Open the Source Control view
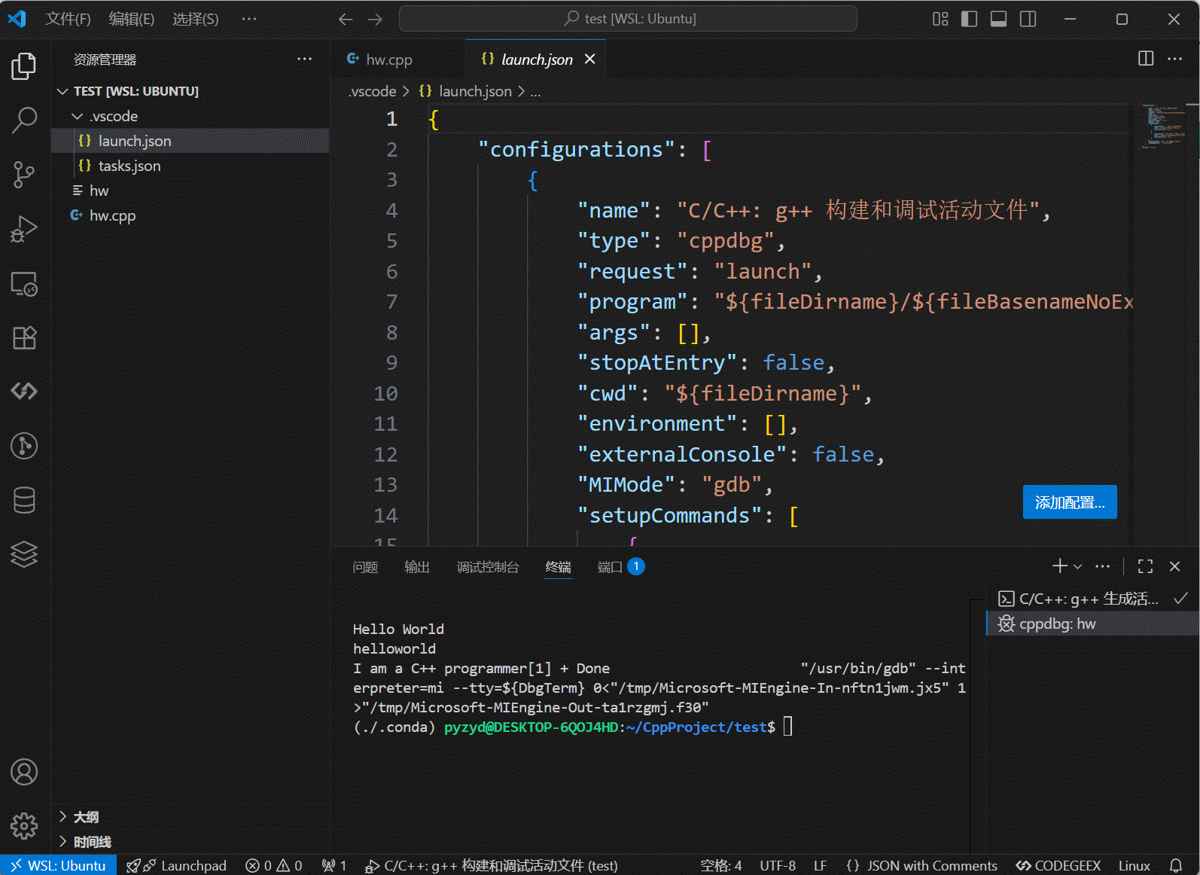Viewport: 1200px width, 875px height. [24, 175]
